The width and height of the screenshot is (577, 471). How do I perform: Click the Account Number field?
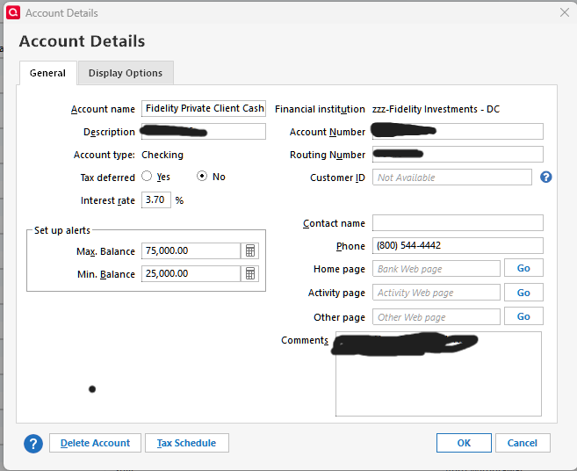coord(458,132)
